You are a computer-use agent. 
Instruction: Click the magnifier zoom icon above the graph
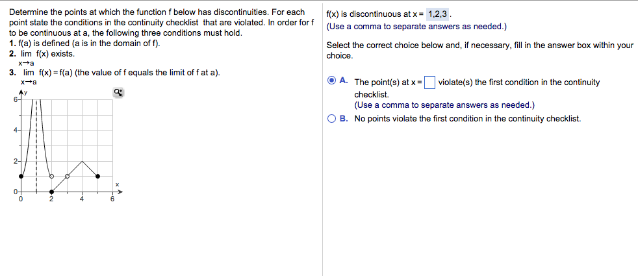(118, 93)
